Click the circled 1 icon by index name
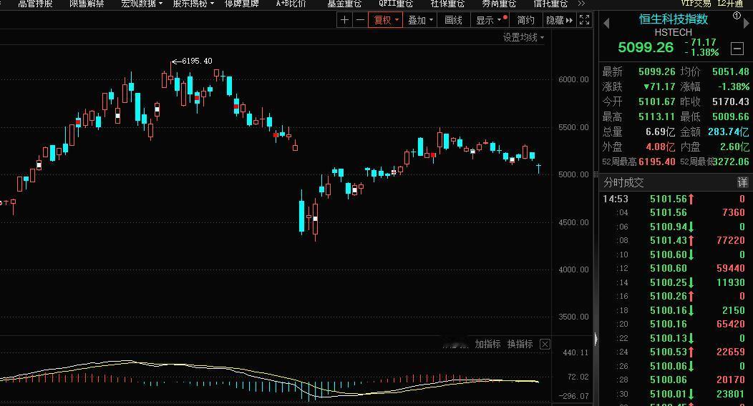753x406 pixels. point(737,16)
